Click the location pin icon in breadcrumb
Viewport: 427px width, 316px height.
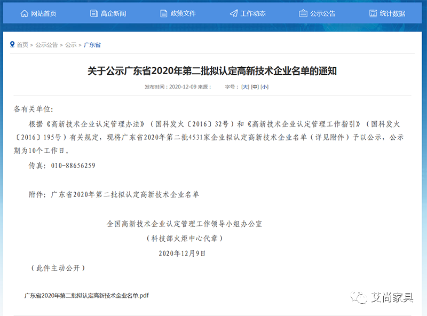12,44
